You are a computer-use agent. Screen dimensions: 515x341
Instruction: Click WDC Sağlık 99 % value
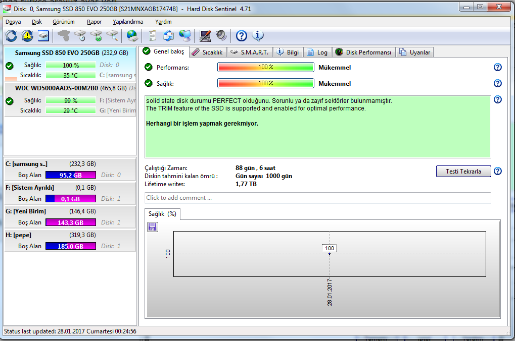71,100
